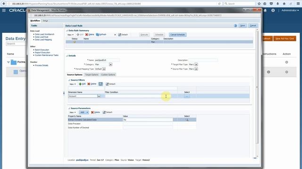
Task: Open the Source Plan Type dropdown
Action: tap(196, 69)
